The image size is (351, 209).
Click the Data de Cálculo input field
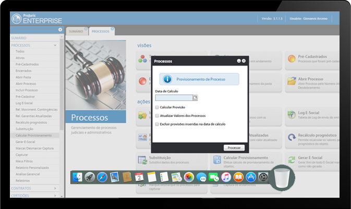pyautogui.click(x=174, y=97)
